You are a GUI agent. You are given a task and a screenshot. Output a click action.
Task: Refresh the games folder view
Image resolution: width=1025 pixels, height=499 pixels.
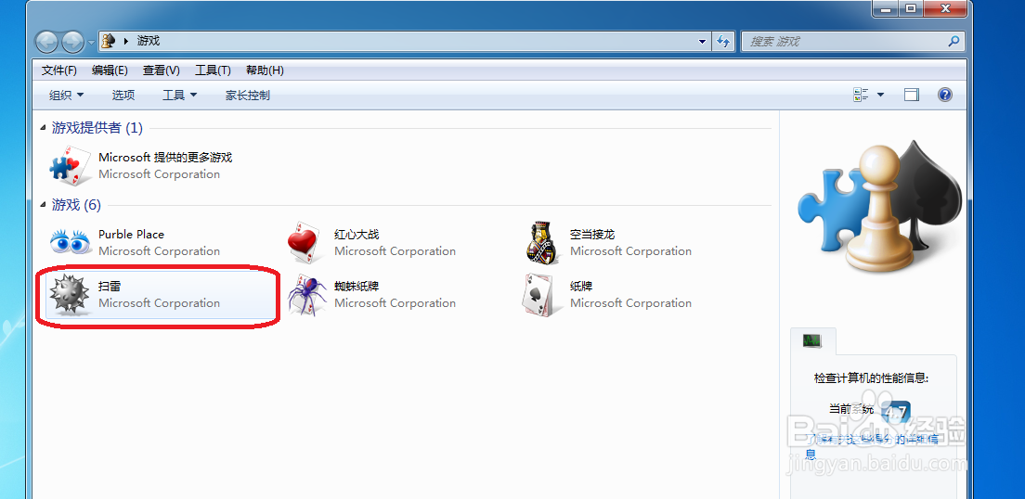[x=723, y=41]
